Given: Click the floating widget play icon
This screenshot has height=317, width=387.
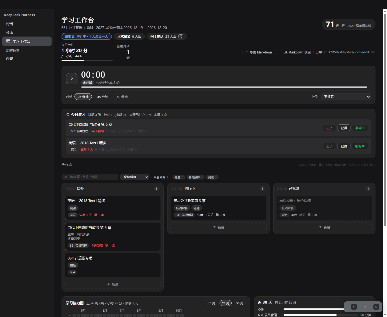Looking at the screenshot, I should [354, 307].
